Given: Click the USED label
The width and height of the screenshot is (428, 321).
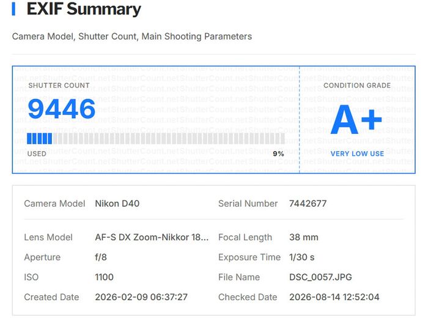Looking at the screenshot, I should pyautogui.click(x=37, y=153).
